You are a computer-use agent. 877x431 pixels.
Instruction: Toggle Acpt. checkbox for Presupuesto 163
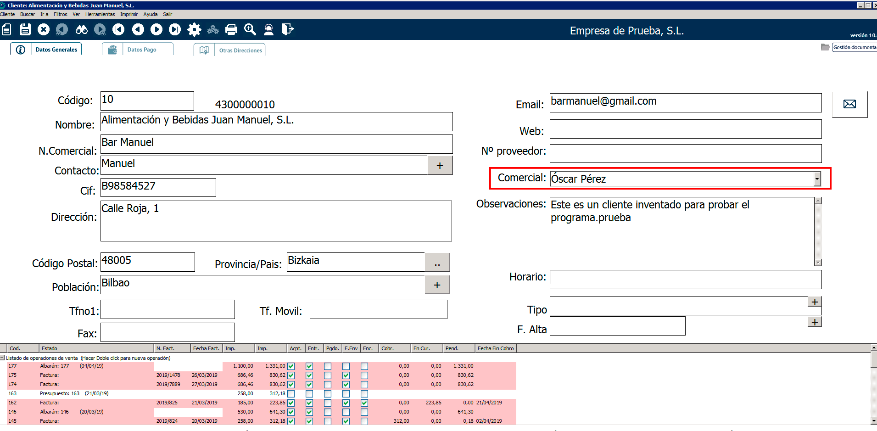pyautogui.click(x=291, y=394)
